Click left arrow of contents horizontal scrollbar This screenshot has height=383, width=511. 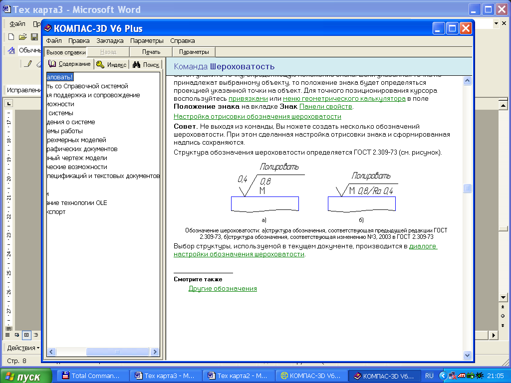tap(51, 352)
